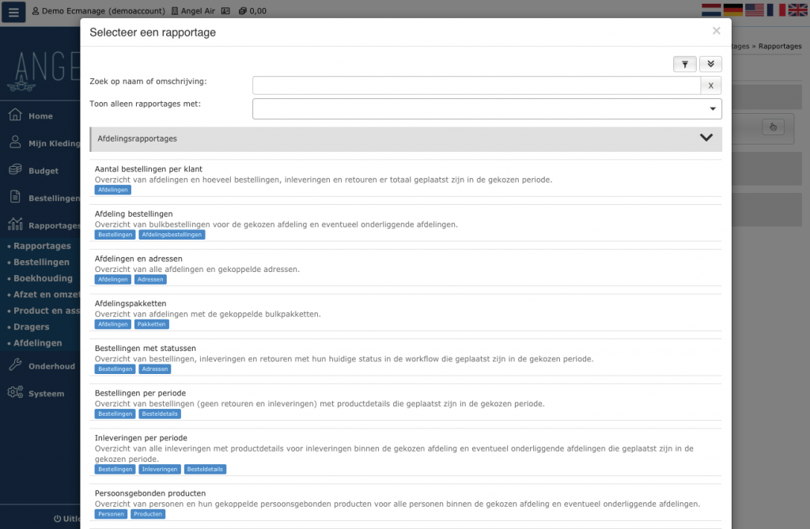810x529 pixels.
Task: Select the 'Afdelingspakketten' report
Action: tap(131, 304)
